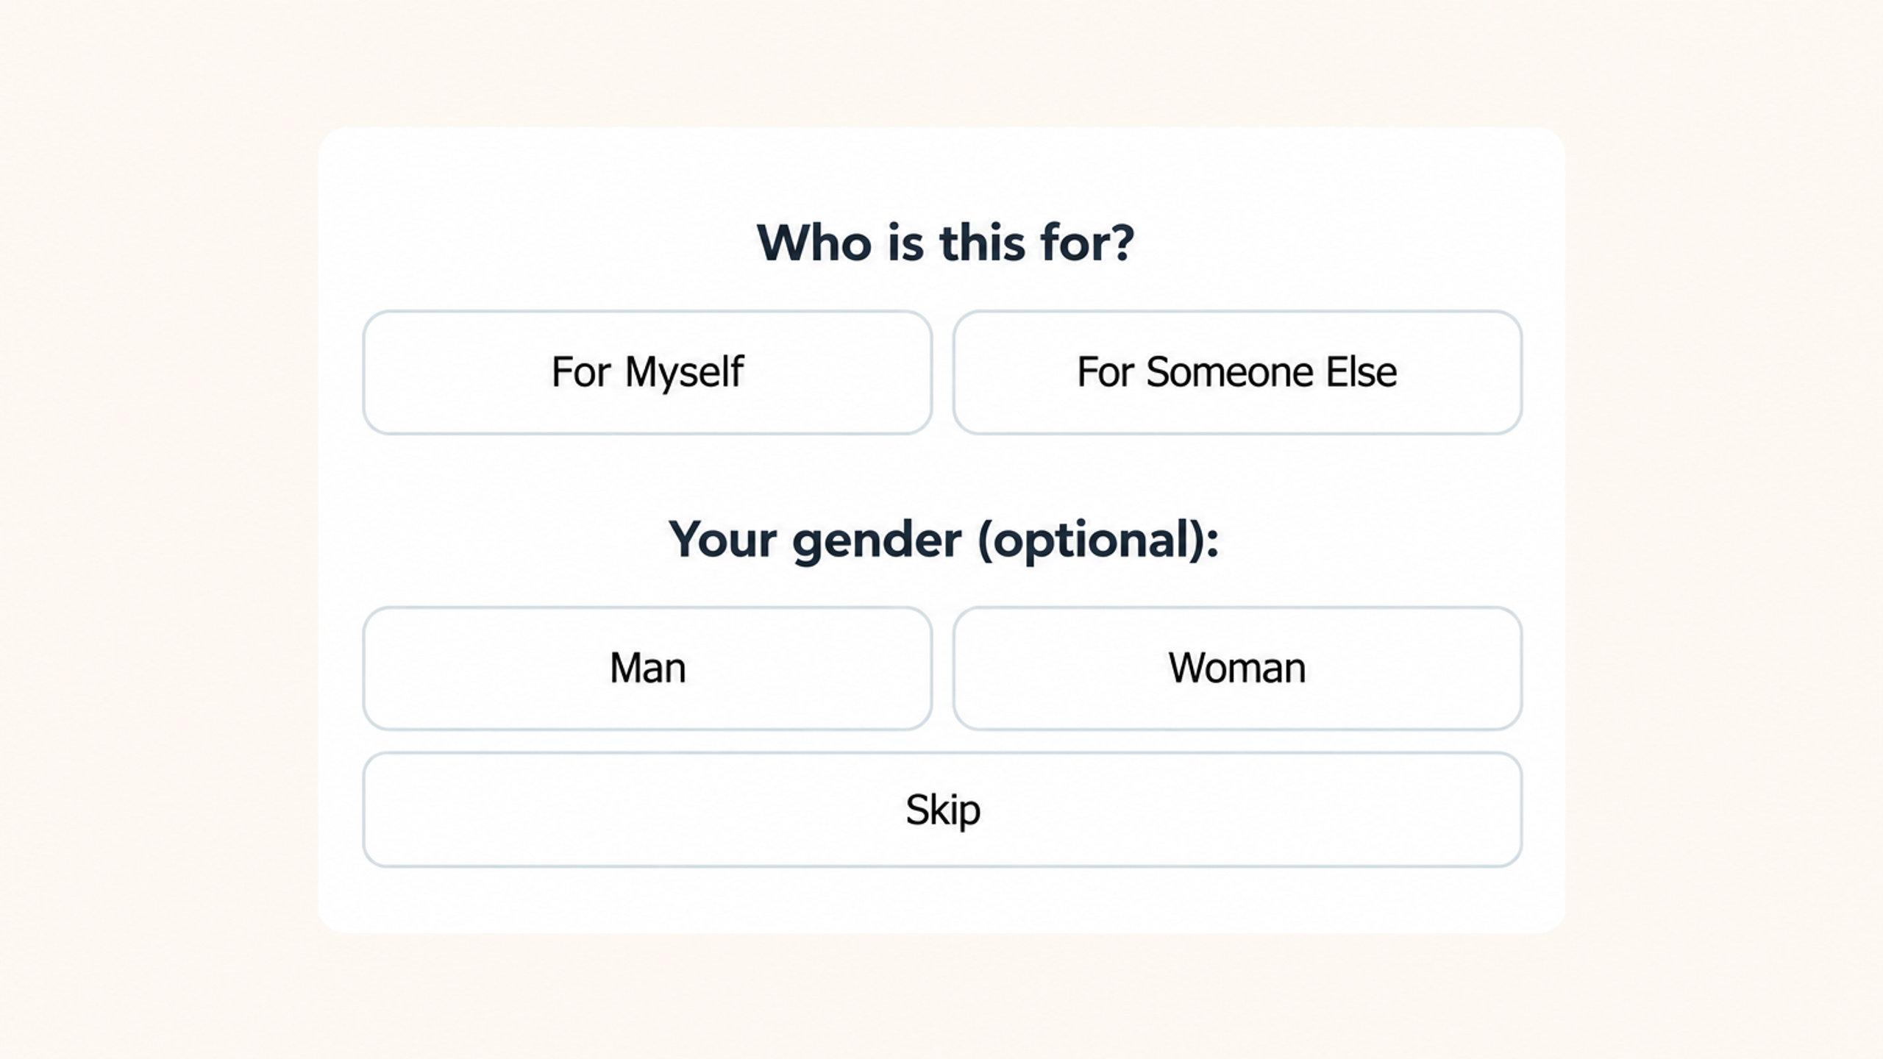Answer 'Who is this for?' with Myself
The image size is (1883, 1059).
click(x=647, y=372)
